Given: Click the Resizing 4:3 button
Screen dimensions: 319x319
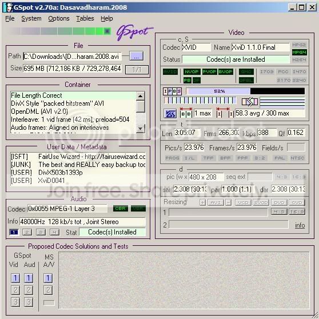Looking at the screenshot, I should tap(279, 212).
